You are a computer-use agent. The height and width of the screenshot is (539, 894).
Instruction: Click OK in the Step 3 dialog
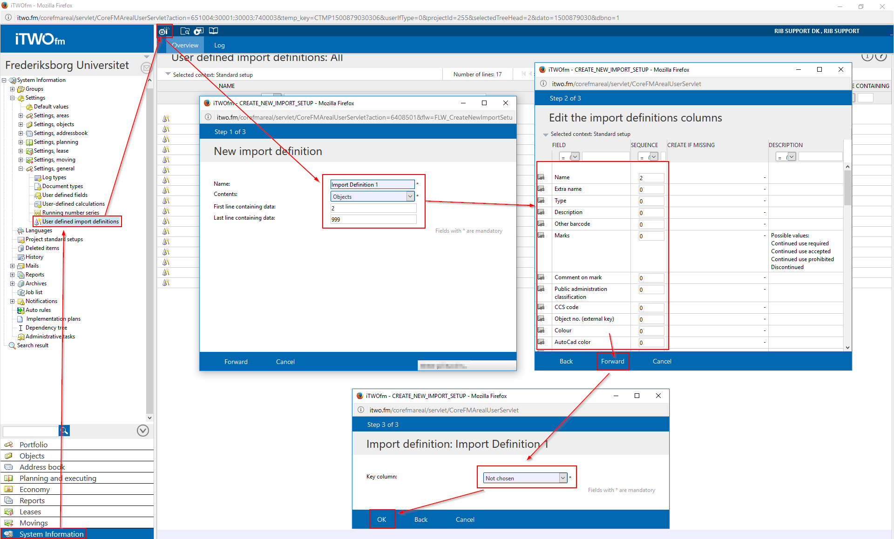pos(381,519)
